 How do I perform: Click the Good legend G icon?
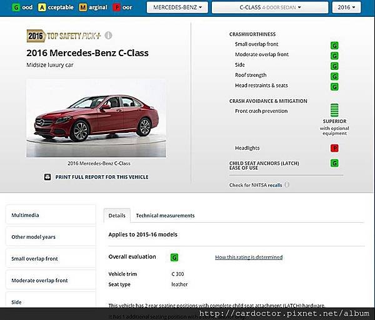[16, 7]
